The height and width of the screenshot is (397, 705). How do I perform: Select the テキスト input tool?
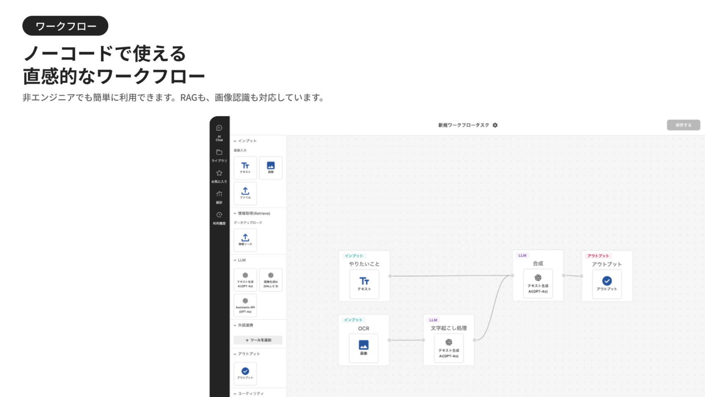[245, 168]
